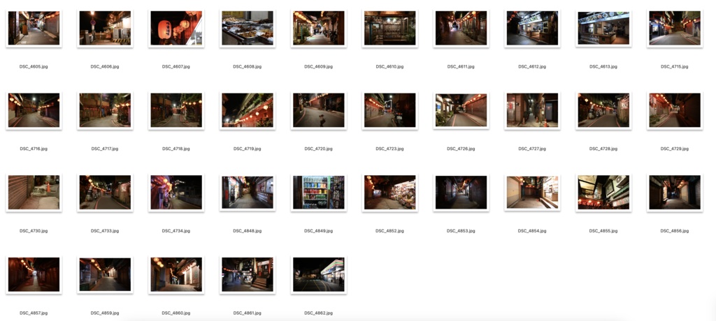Viewport: 716px width, 321px height.
Task: Click the file name label DSC_4715.jpg
Action: click(x=675, y=66)
